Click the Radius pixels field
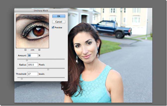 pyautogui.click(x=33, y=65)
